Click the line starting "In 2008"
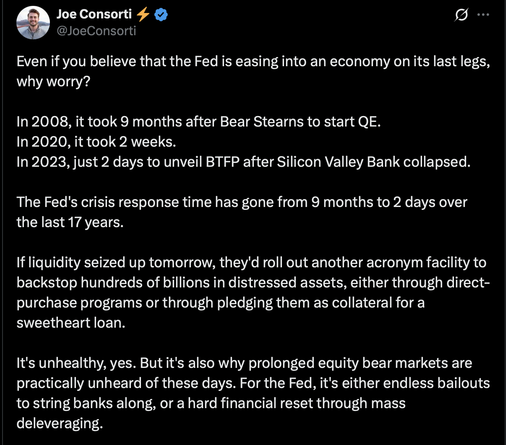Image resolution: width=506 pixels, height=445 pixels. (198, 122)
